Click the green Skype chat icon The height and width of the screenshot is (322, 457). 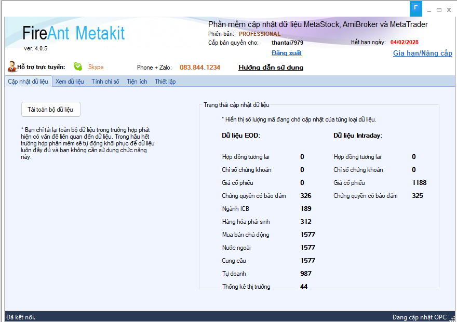click(78, 66)
